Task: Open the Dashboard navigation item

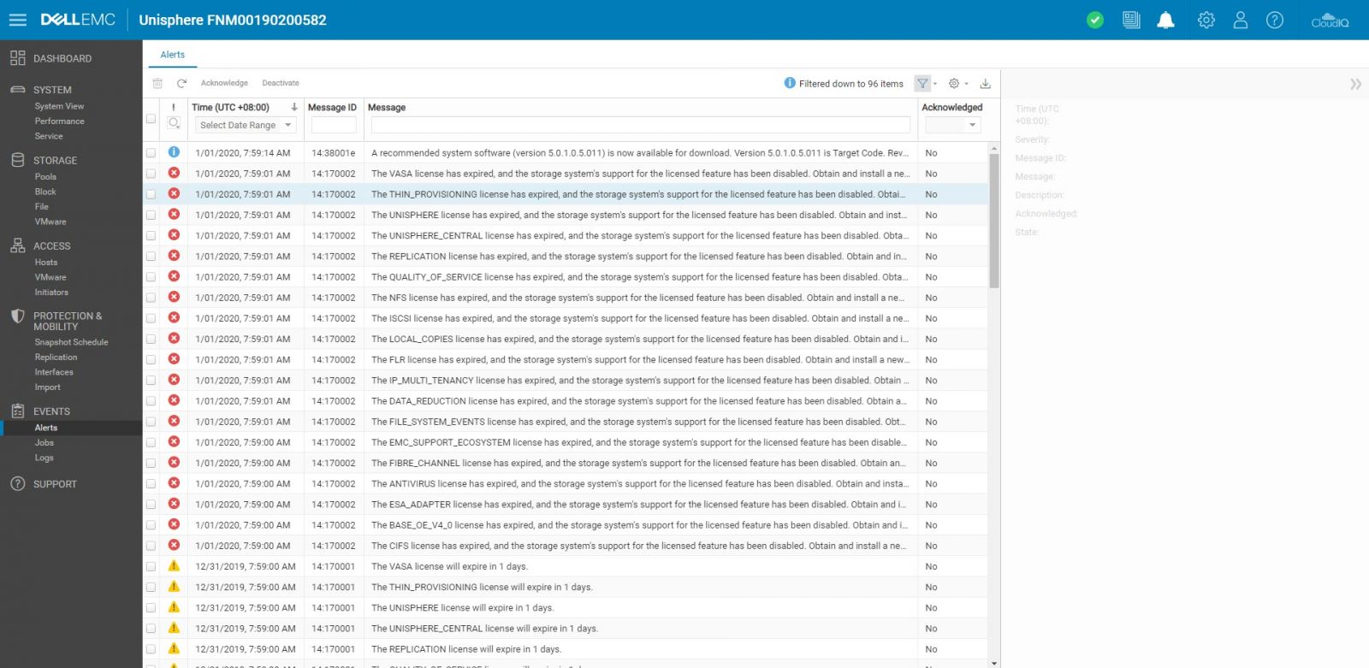Action: click(x=62, y=58)
